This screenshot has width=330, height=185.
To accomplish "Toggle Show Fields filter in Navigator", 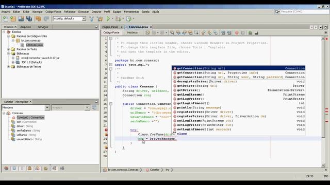I will point(14,168).
